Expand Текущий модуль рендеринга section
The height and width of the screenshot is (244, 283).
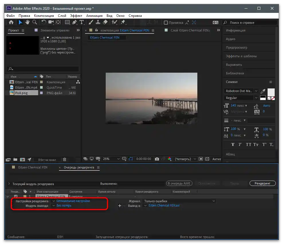(9, 184)
